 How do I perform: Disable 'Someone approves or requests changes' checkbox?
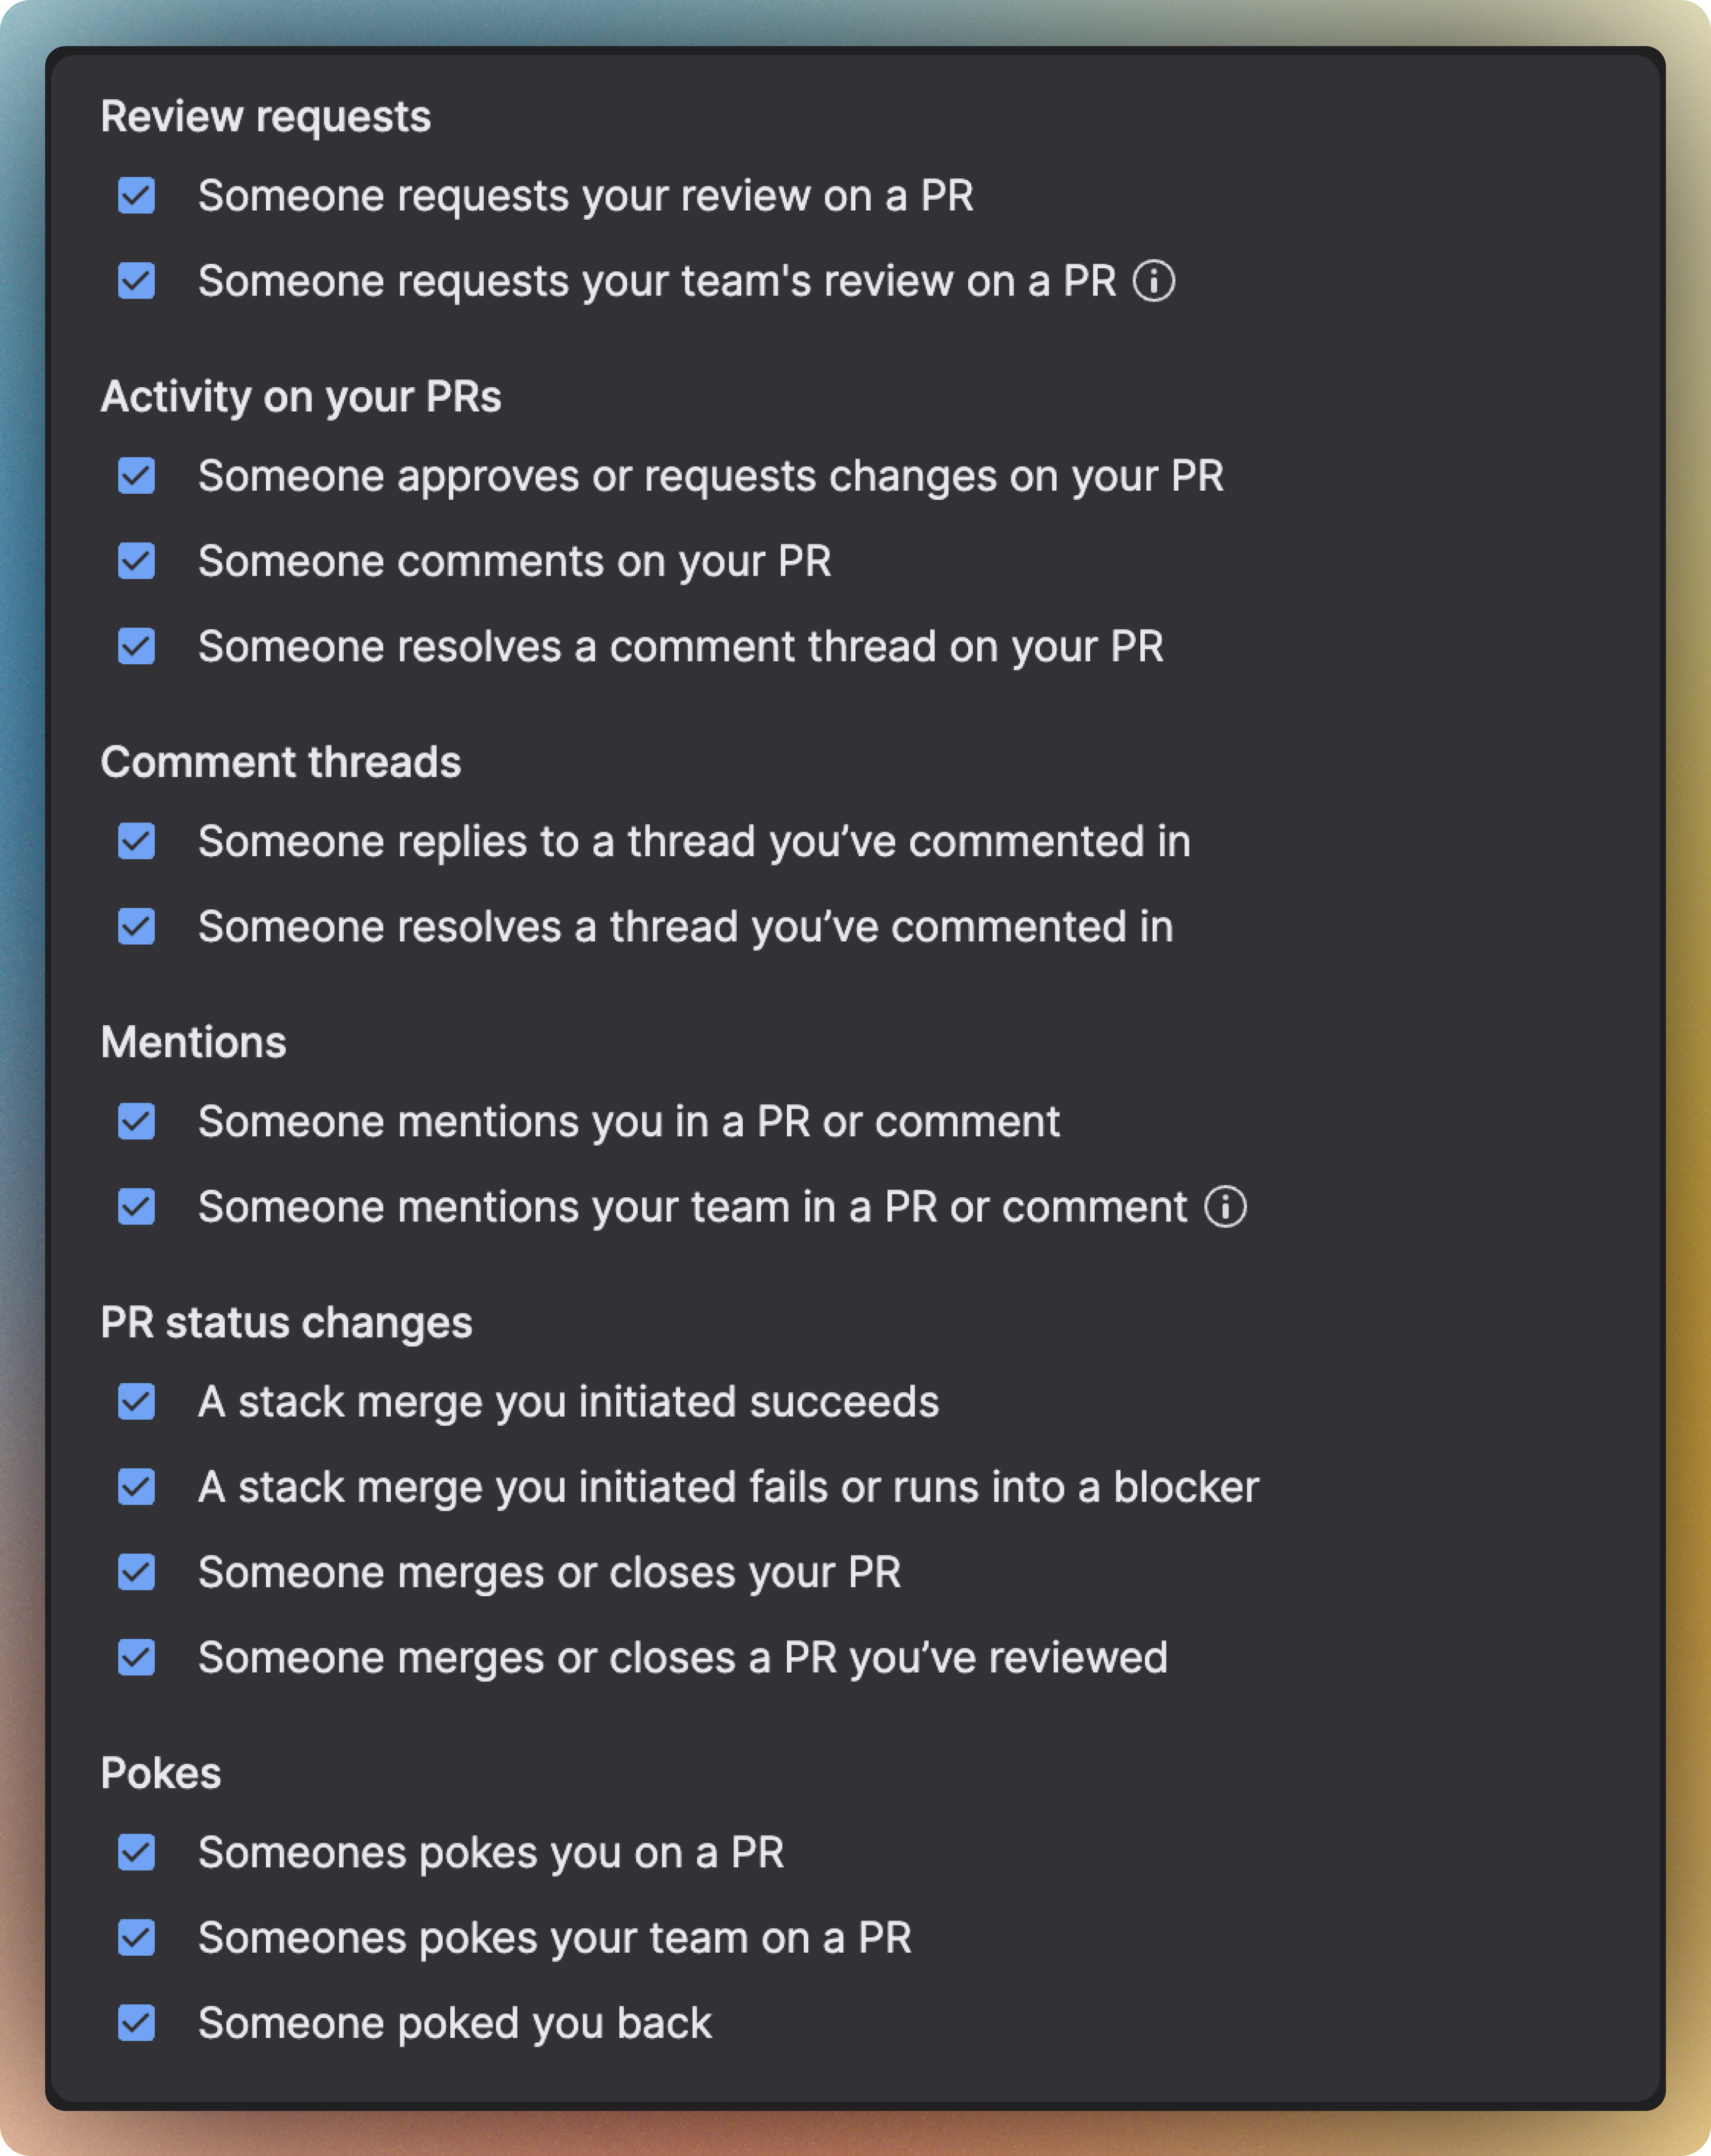coord(136,476)
